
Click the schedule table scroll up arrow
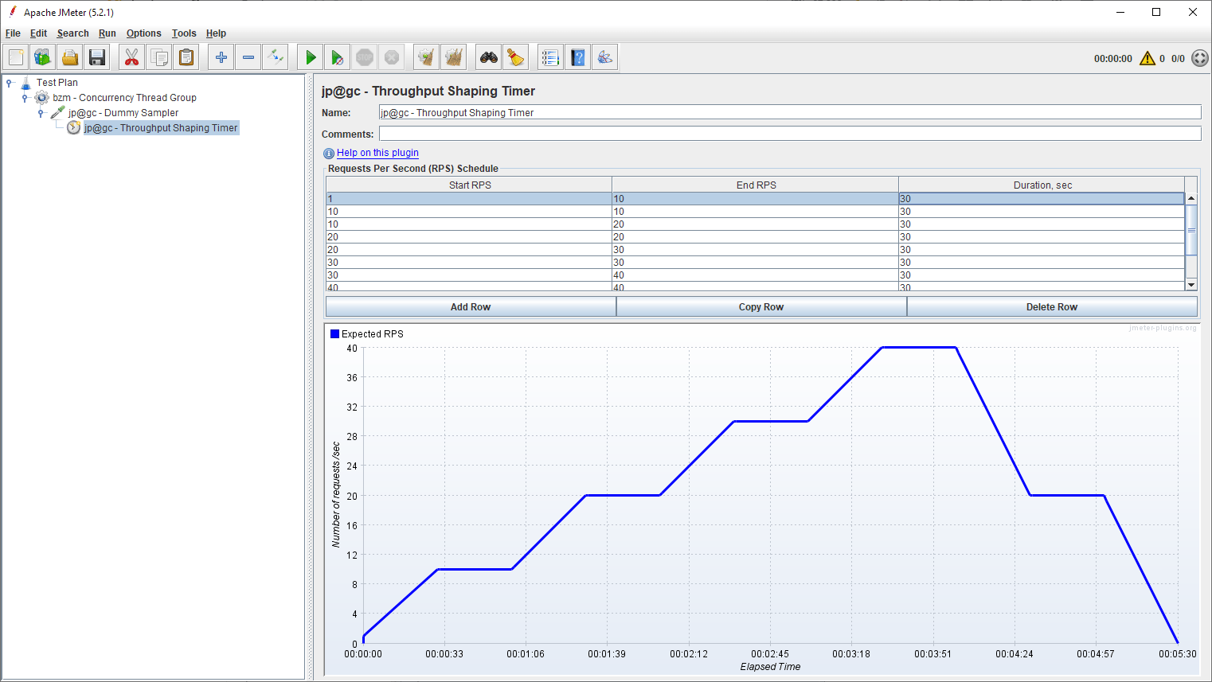[1191, 199]
